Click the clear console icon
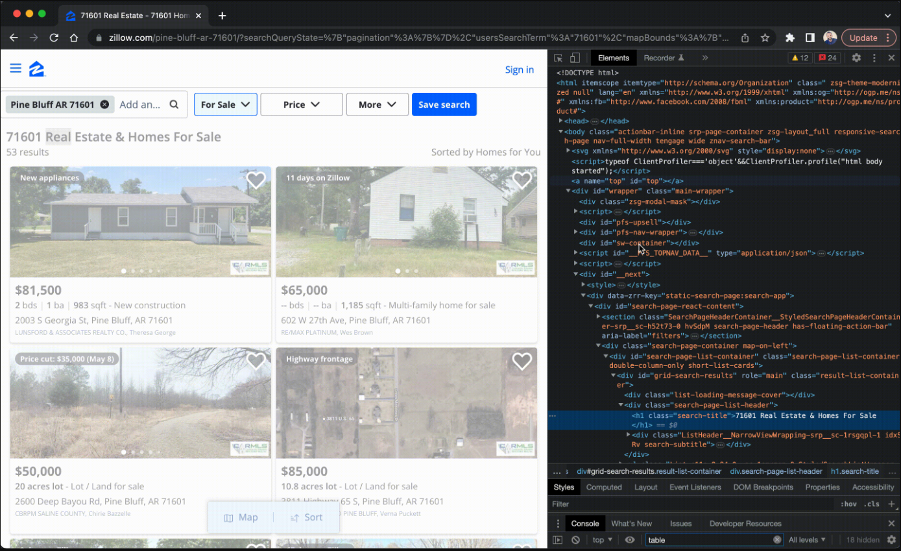This screenshot has width=901, height=551. pos(575,539)
